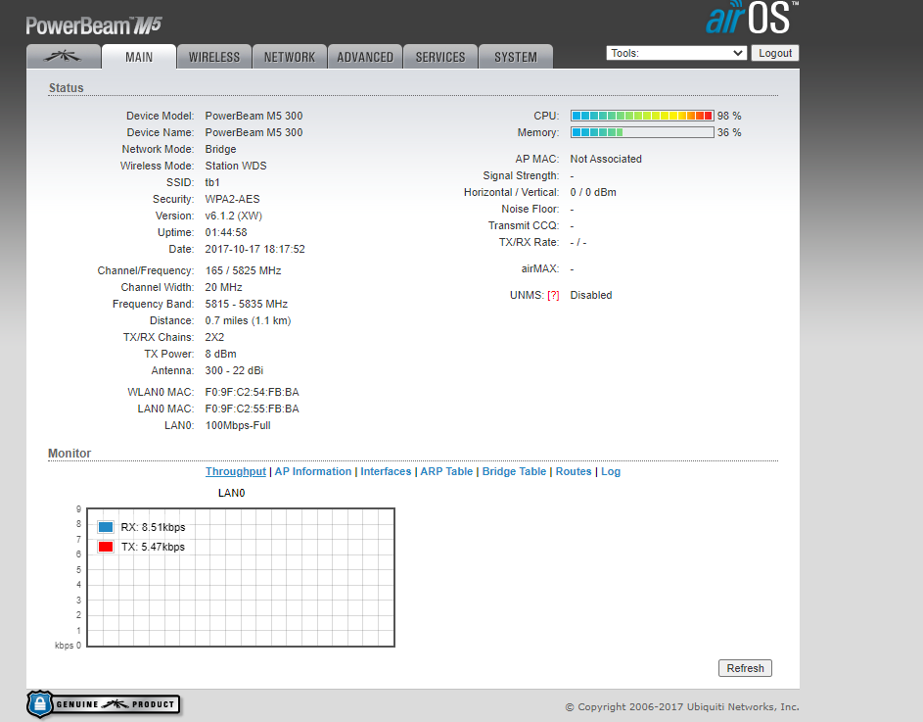Click the 100Mbps-Full LAN0 speed value
This screenshot has height=722, width=923.
point(238,425)
